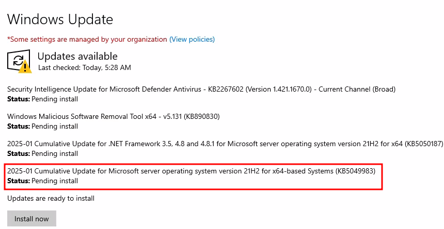Screen dimensions: 444x229
Task: Click the KB5050187 identifier text
Action: tap(424, 144)
